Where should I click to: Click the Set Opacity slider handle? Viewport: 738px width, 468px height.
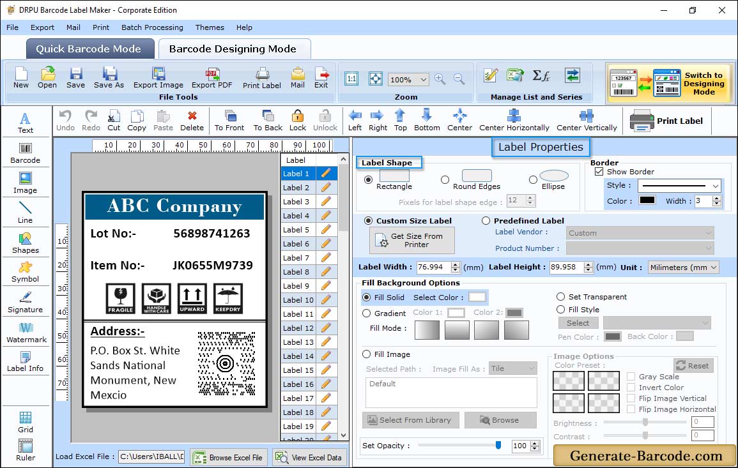[x=498, y=445]
